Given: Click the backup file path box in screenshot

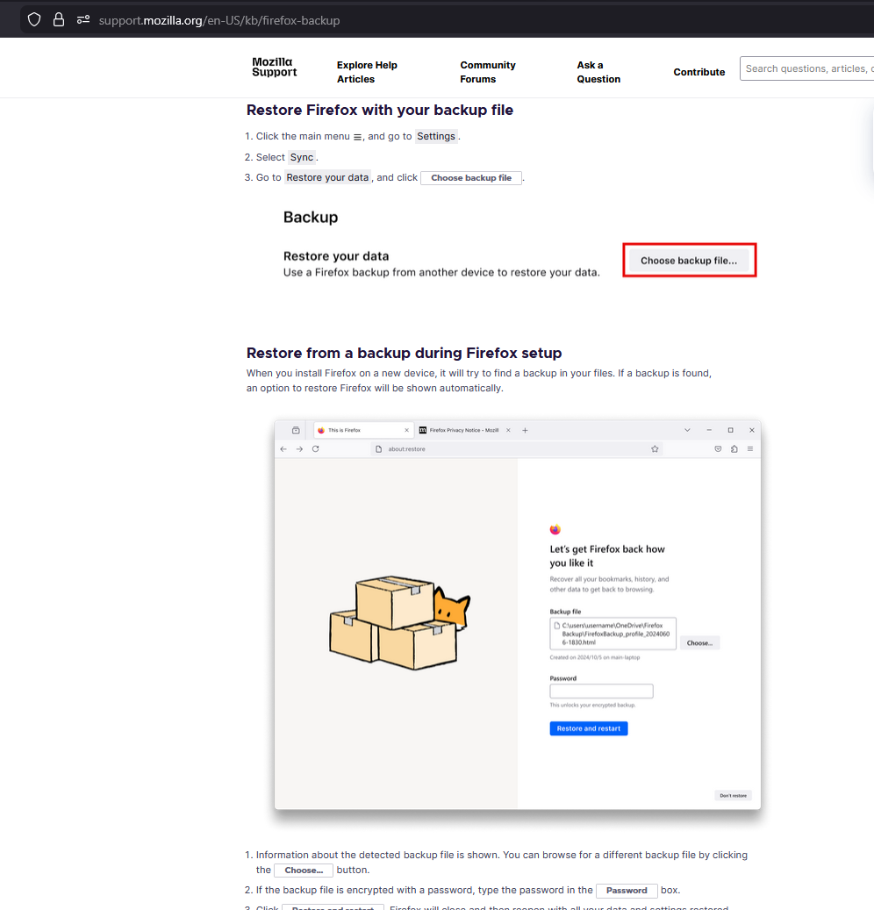Looking at the screenshot, I should (x=613, y=634).
